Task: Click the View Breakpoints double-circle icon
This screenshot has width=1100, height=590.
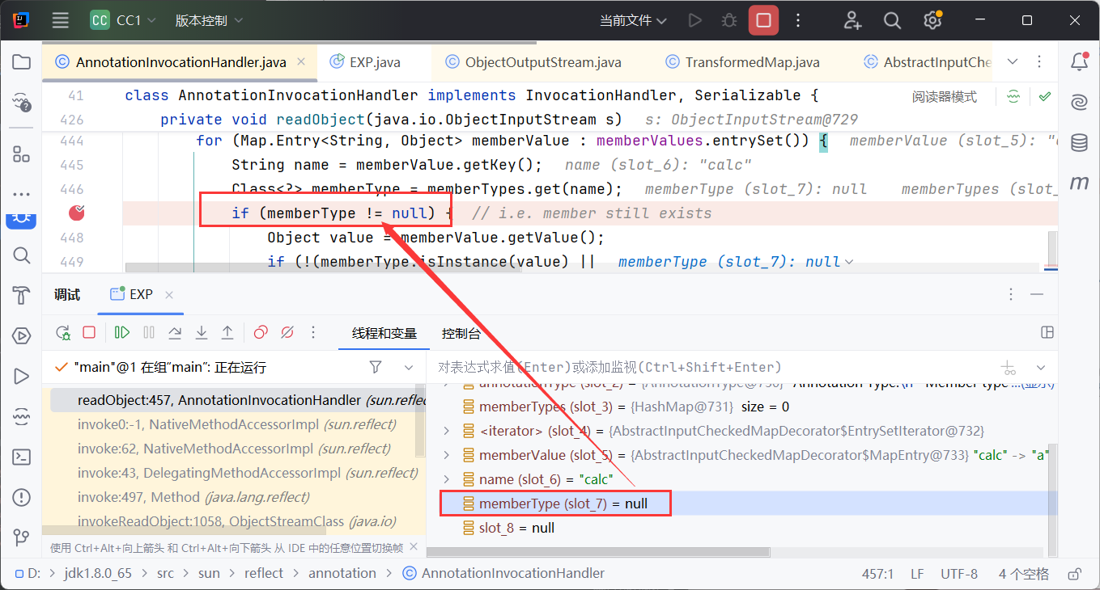Action: (x=261, y=332)
